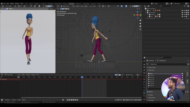This screenshot has height=107, width=190.
Task: Expand the Vertex Colors panel
Action: pyautogui.click(x=152, y=98)
